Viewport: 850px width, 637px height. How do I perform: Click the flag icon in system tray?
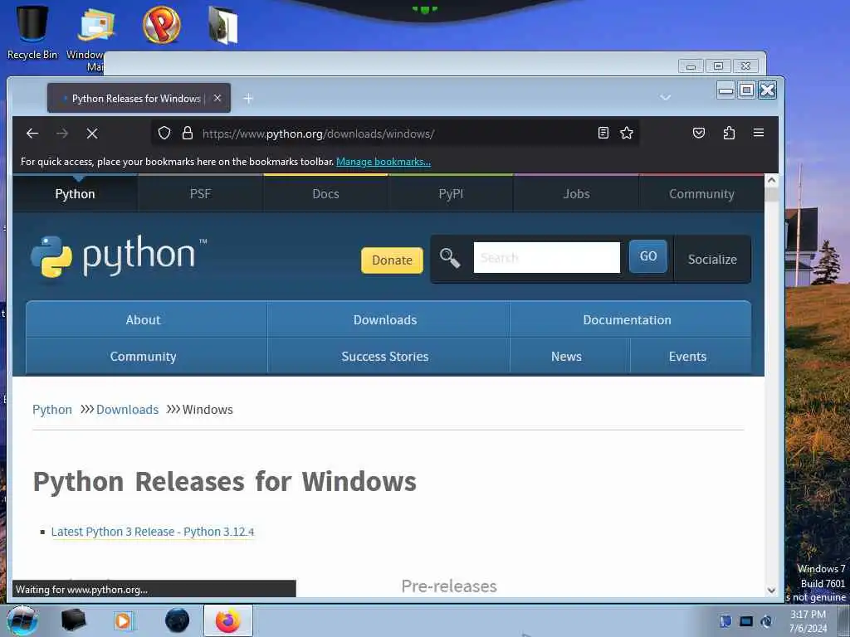pyautogui.click(x=725, y=620)
